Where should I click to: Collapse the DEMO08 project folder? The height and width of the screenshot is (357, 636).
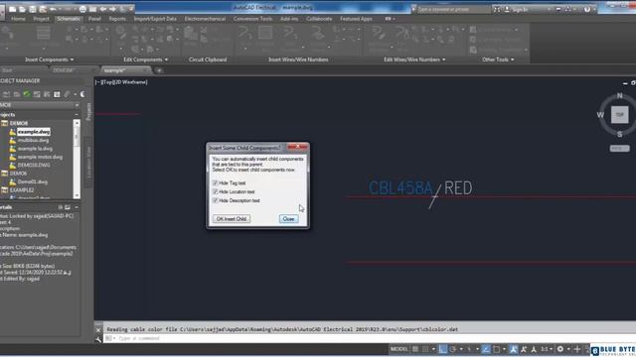4,123
